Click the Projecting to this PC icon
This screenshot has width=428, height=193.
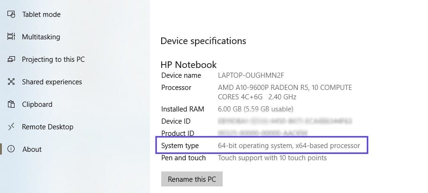coord(12,59)
